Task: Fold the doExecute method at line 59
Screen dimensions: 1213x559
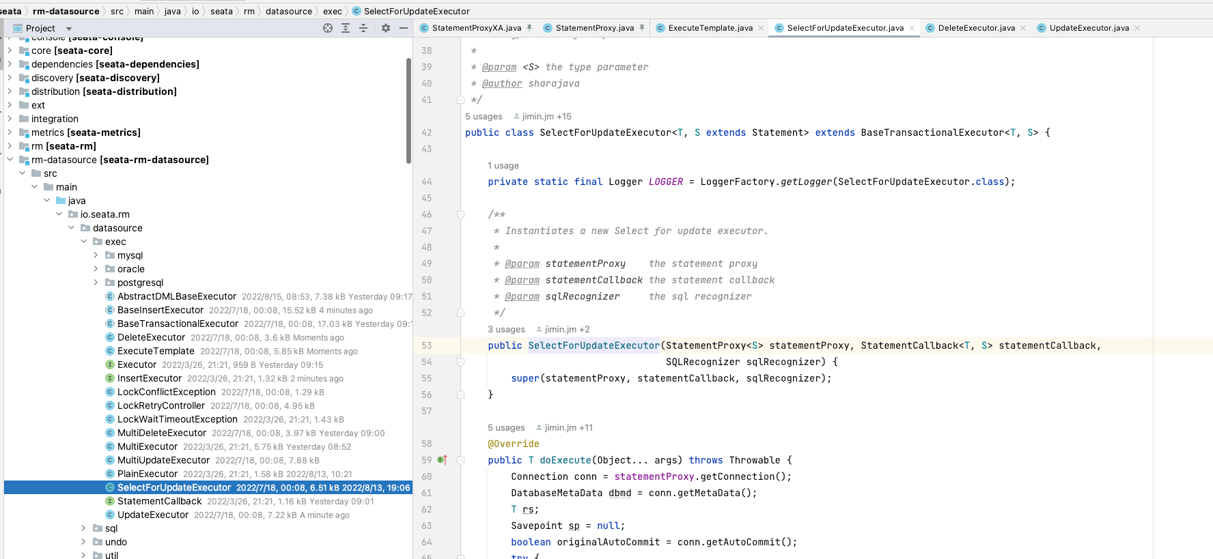Action: pyautogui.click(x=460, y=460)
